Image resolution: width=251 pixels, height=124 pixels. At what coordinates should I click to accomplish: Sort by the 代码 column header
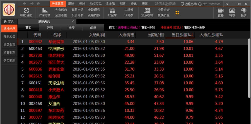[x=37, y=35]
